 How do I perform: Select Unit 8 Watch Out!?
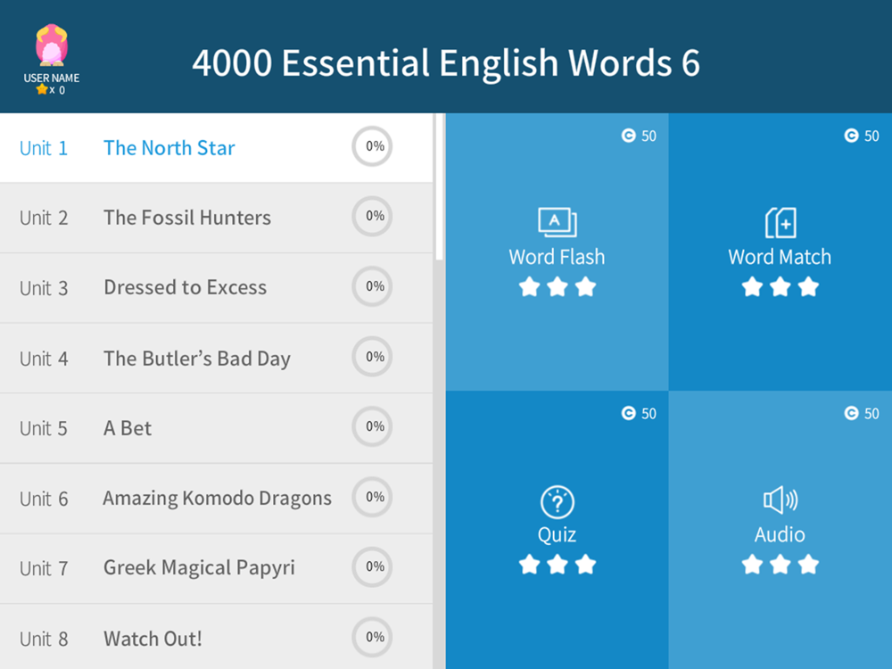click(153, 639)
